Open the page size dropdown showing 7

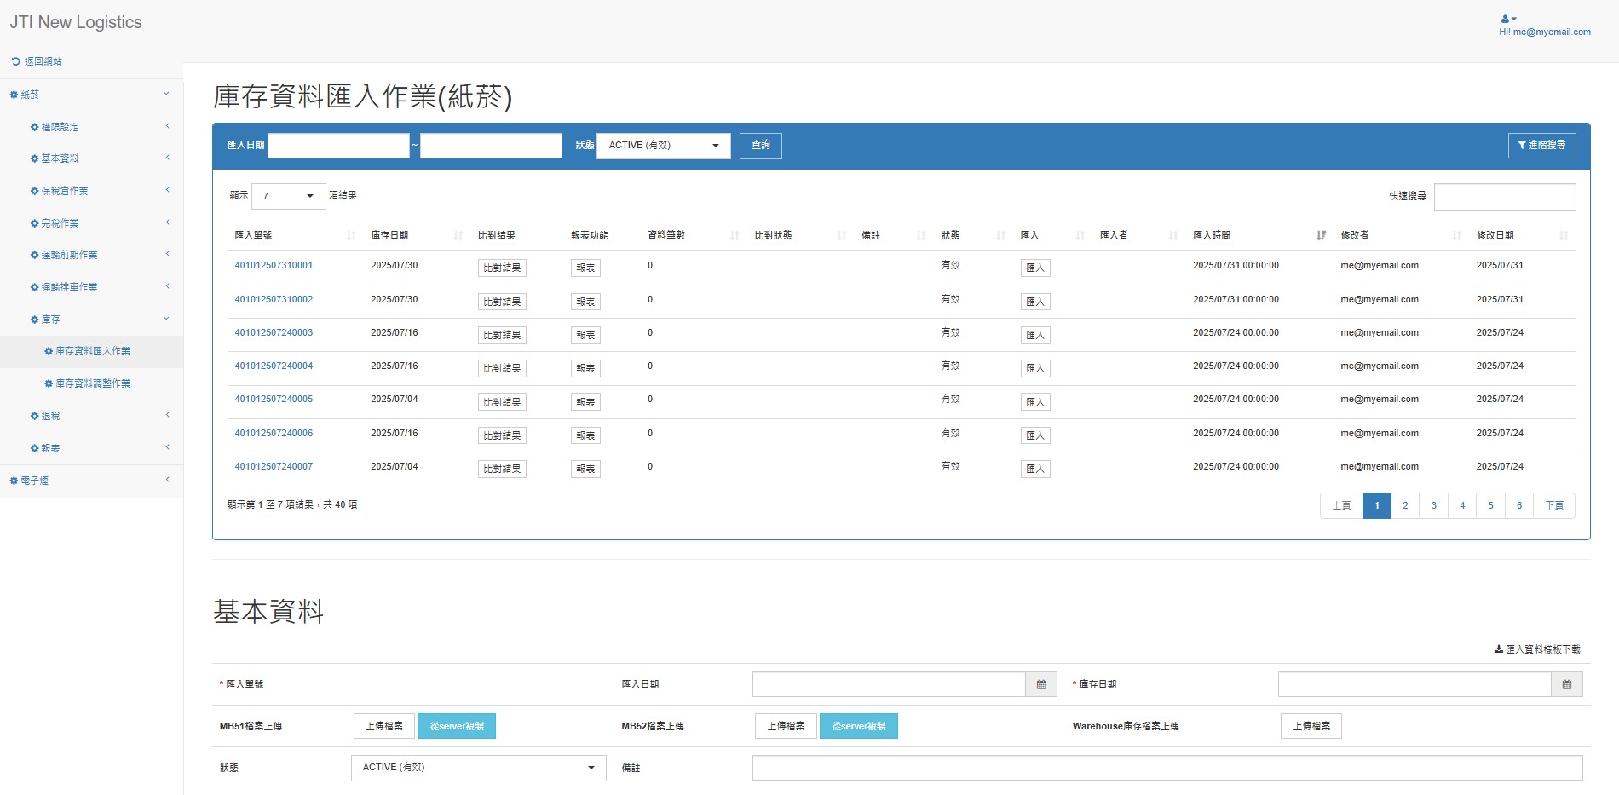coord(288,196)
